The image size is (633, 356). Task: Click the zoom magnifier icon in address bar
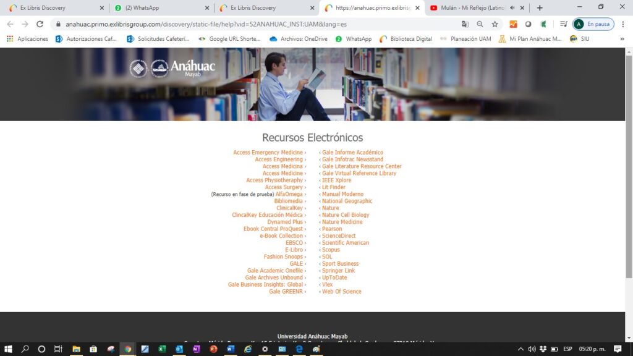point(480,24)
